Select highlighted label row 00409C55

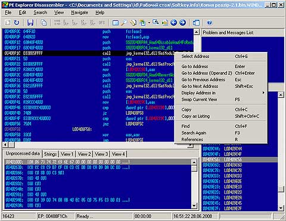(x=240, y=159)
